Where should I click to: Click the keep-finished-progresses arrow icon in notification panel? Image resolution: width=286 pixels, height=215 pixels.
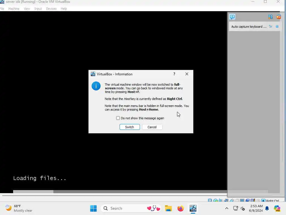pos(270,17)
